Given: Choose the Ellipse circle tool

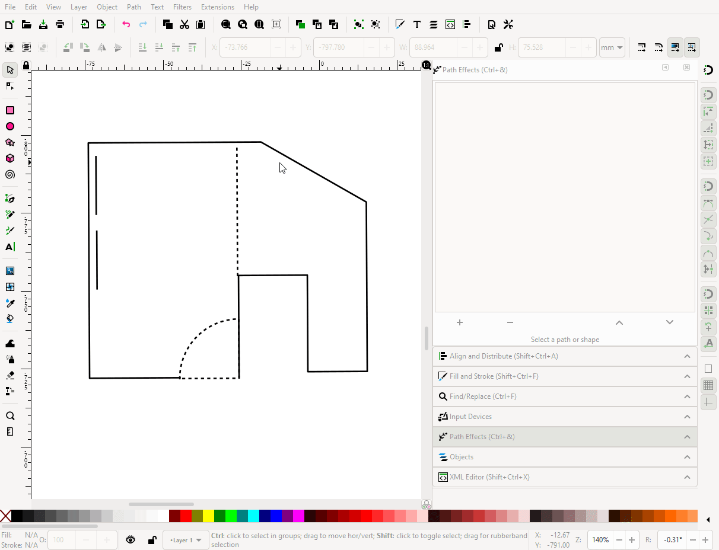Looking at the screenshot, I should point(10,126).
